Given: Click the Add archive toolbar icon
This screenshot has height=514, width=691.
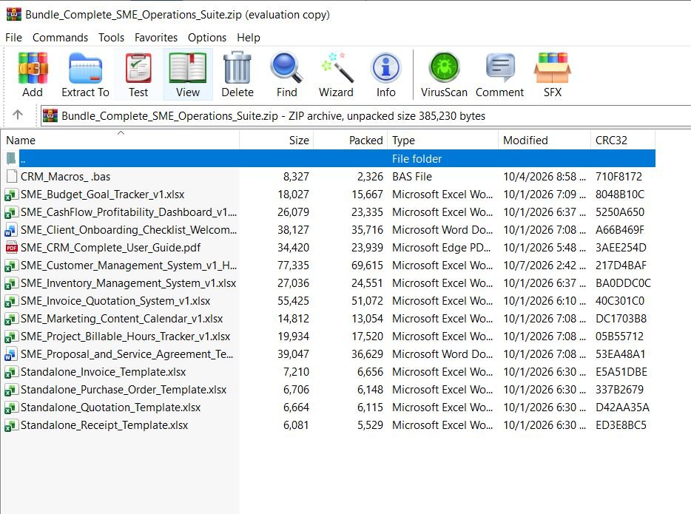Looking at the screenshot, I should [x=33, y=68].
